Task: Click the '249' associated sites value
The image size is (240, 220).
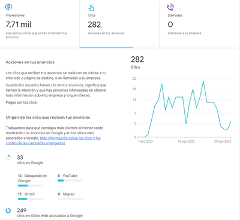Action: [x=22, y=210]
